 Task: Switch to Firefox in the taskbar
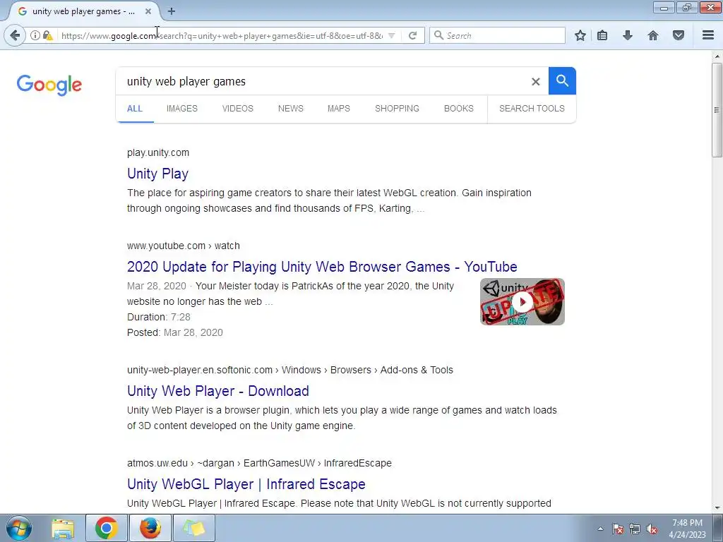150,528
